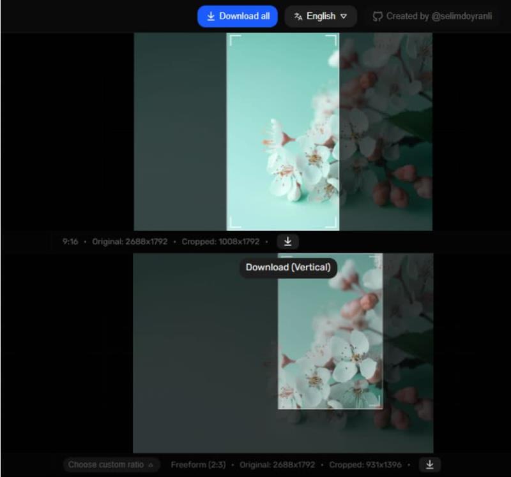Screen dimensions: 511x477
Task: Click the download arrow icon in Download all
Action: point(211,17)
